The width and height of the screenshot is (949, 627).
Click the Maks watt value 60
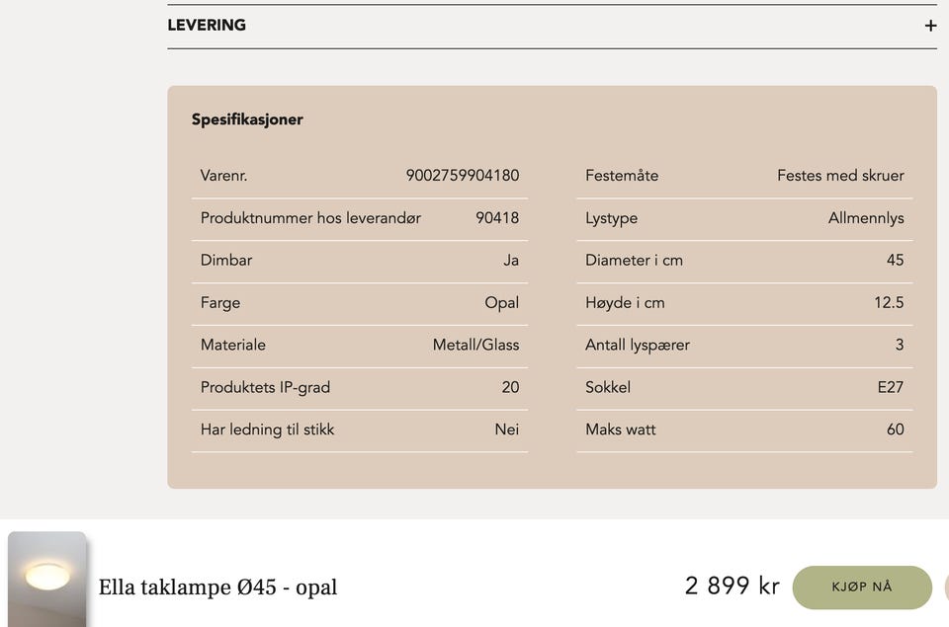[x=896, y=430]
